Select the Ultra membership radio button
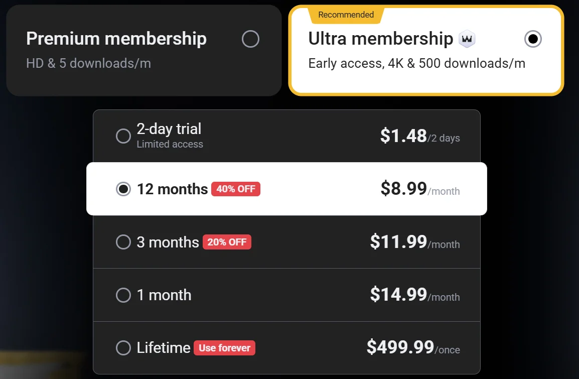The width and height of the screenshot is (579, 379). [533, 39]
